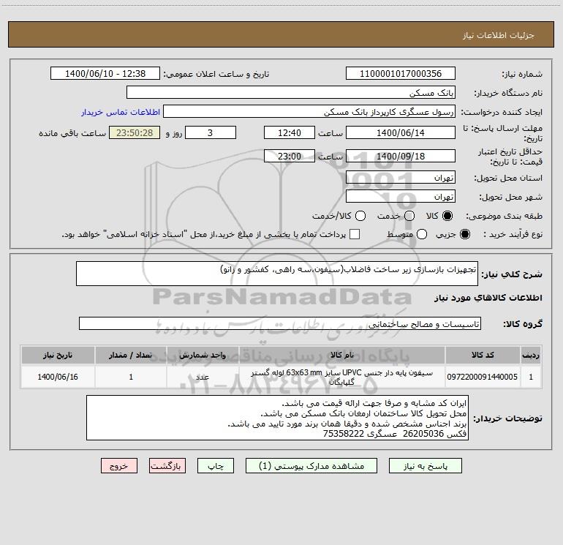Viewport: 563px width, 545px height.
Task: Open مشاهده مدارک پیوستی (1) button
Action: point(311,466)
